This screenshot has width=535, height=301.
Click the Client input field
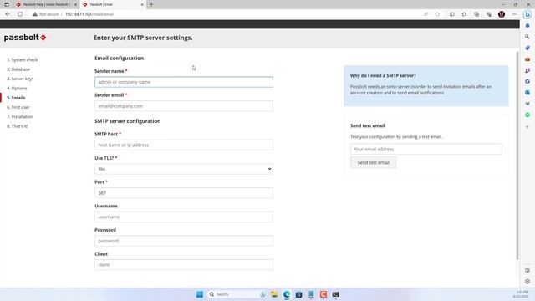(x=184, y=265)
